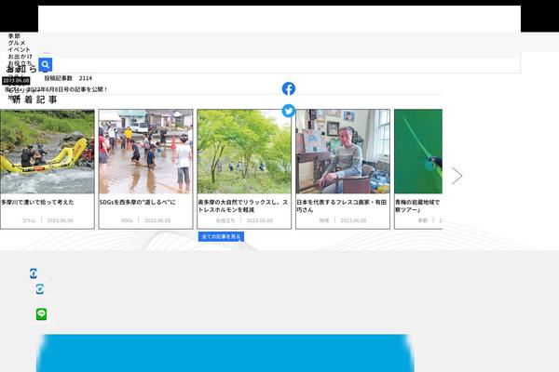
Task: Open the 多摩川で漕いで拾って考えた article title
Action: pyautogui.click(x=37, y=202)
